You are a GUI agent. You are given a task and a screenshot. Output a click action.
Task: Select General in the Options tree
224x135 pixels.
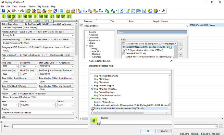(x=93, y=32)
